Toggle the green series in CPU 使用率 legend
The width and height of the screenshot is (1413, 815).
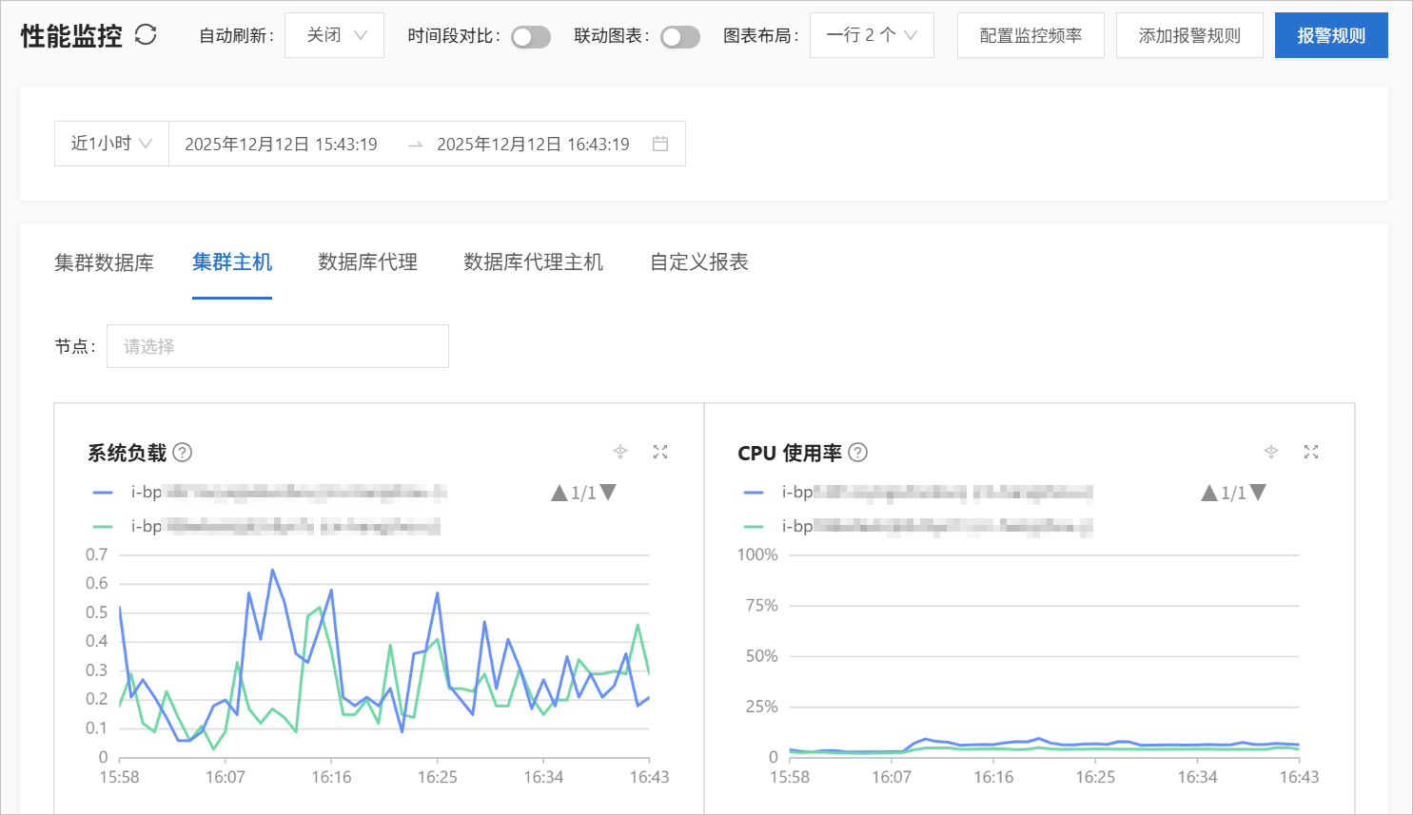pyautogui.click(x=918, y=526)
